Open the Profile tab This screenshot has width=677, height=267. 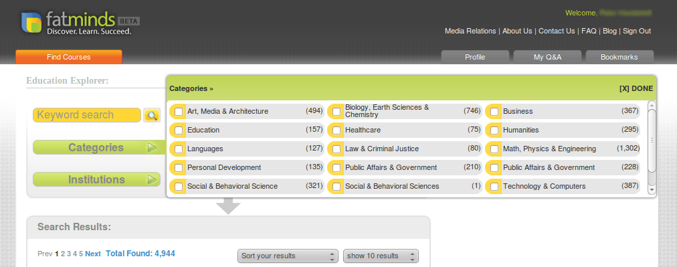point(475,57)
